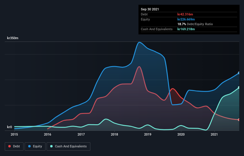
Task: Click the kr350m y-axis label
Action: (x=13, y=38)
